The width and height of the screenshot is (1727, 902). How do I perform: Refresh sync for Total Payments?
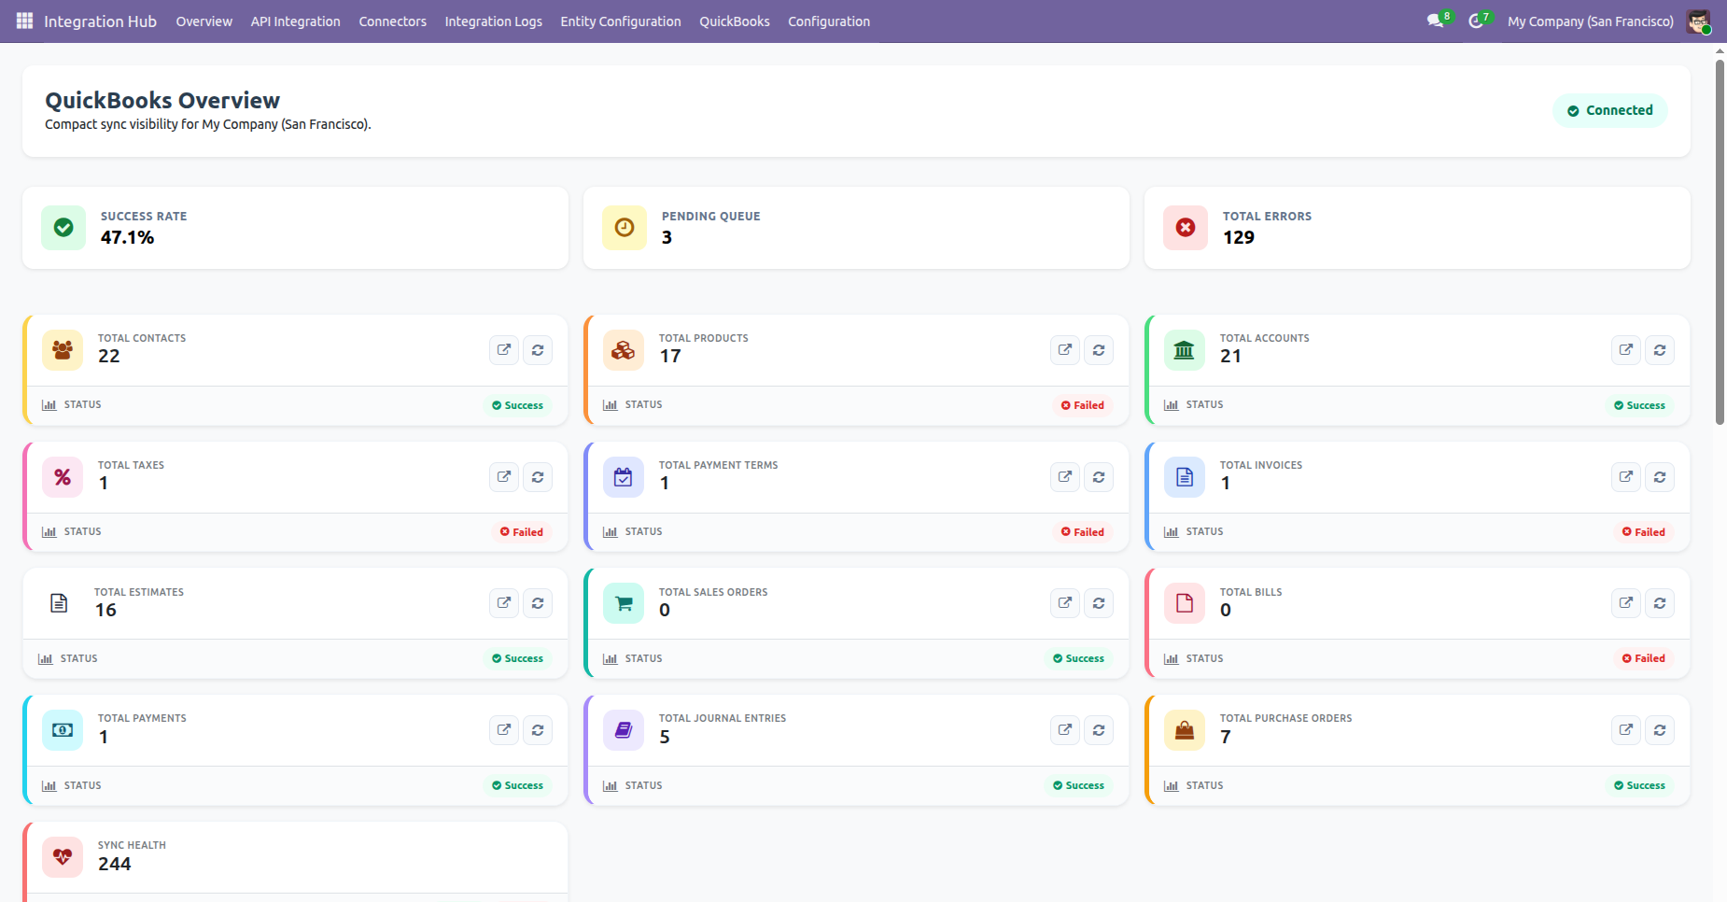538,730
